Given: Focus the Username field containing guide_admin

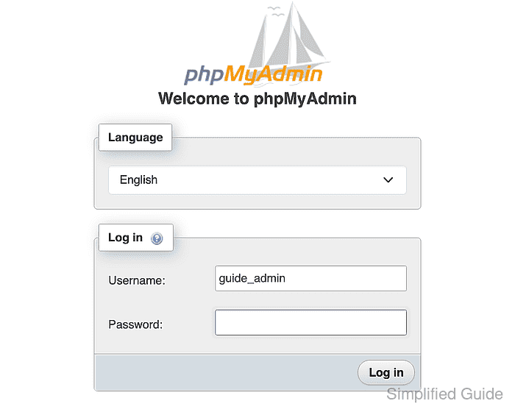Looking at the screenshot, I should (310, 279).
